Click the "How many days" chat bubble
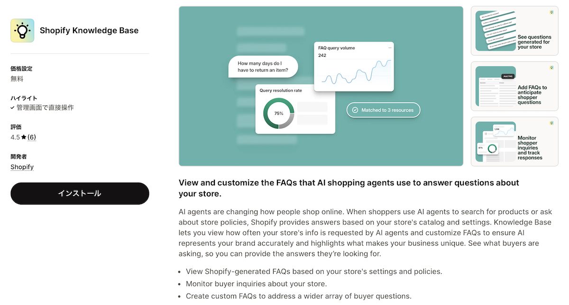The height and width of the screenshot is (305, 569). pos(263,67)
